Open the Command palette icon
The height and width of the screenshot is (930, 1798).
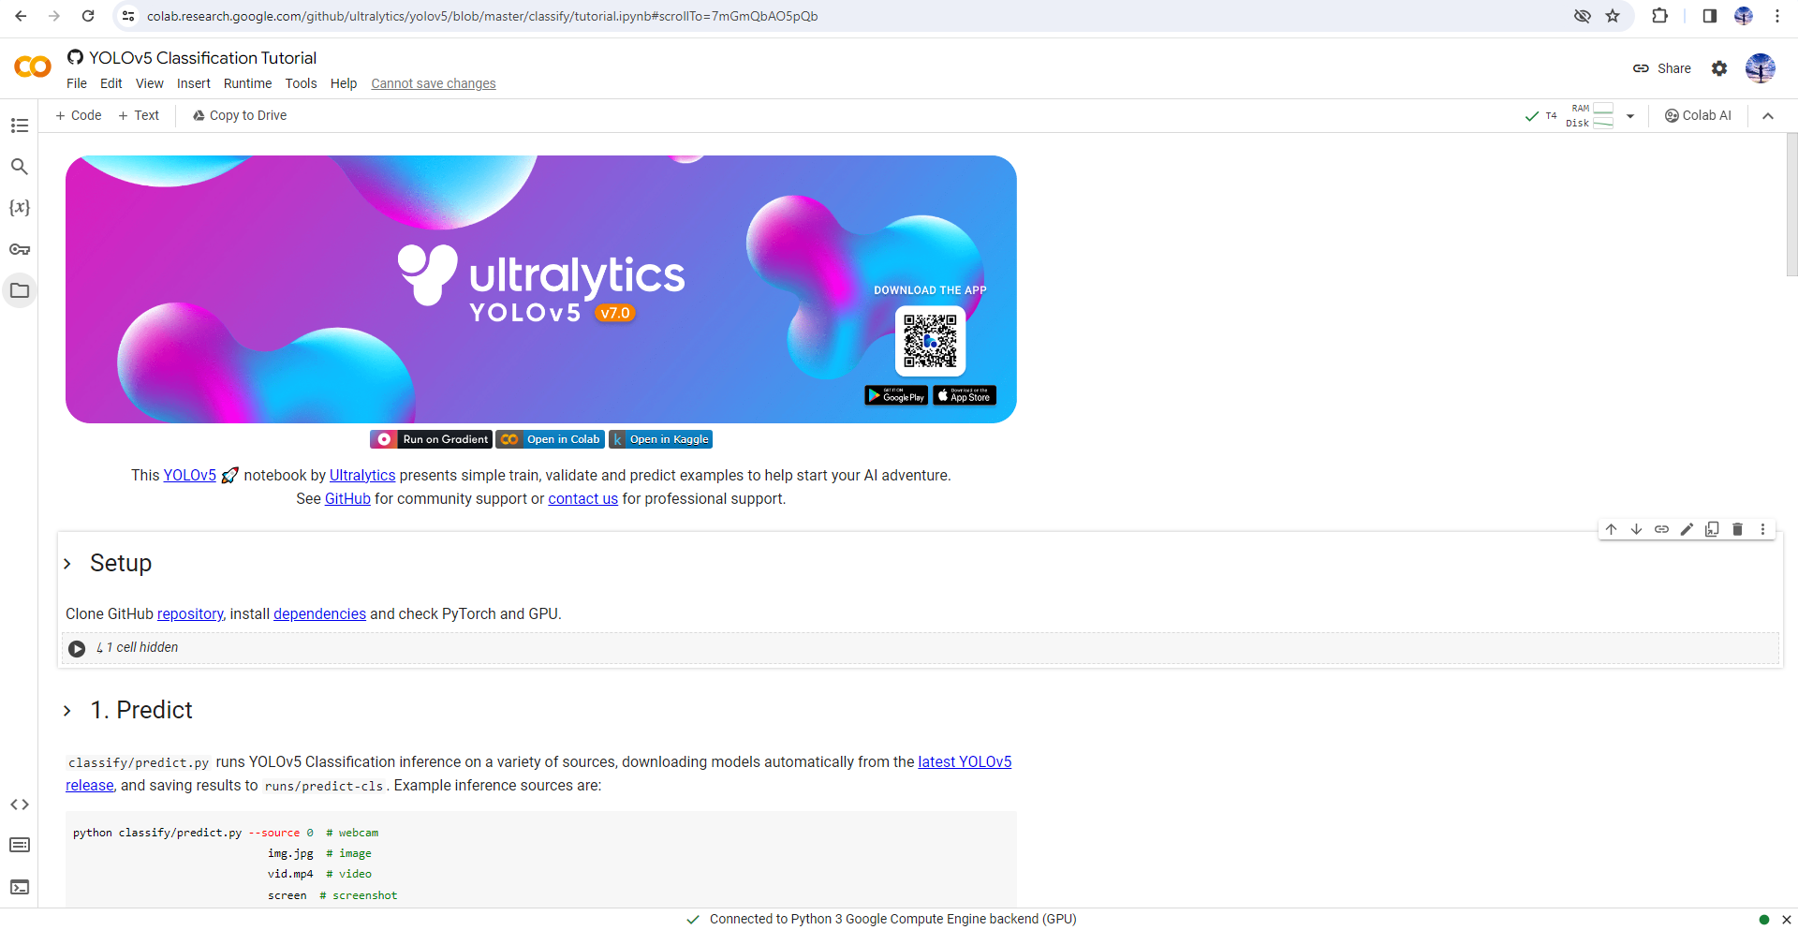tap(19, 846)
